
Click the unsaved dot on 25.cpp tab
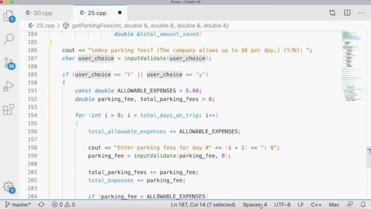click(x=120, y=13)
